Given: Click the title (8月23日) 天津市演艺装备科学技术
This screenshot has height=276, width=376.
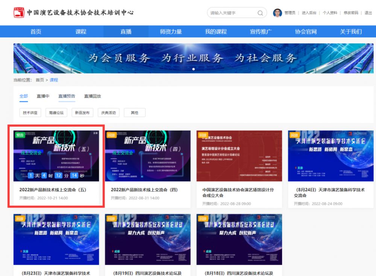Looking at the screenshot, I should (x=56, y=273).
